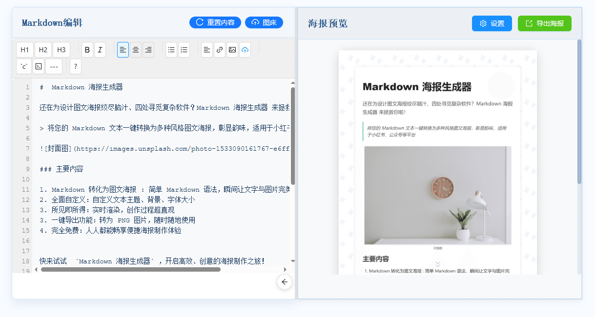Apply H3 heading format

click(x=61, y=49)
